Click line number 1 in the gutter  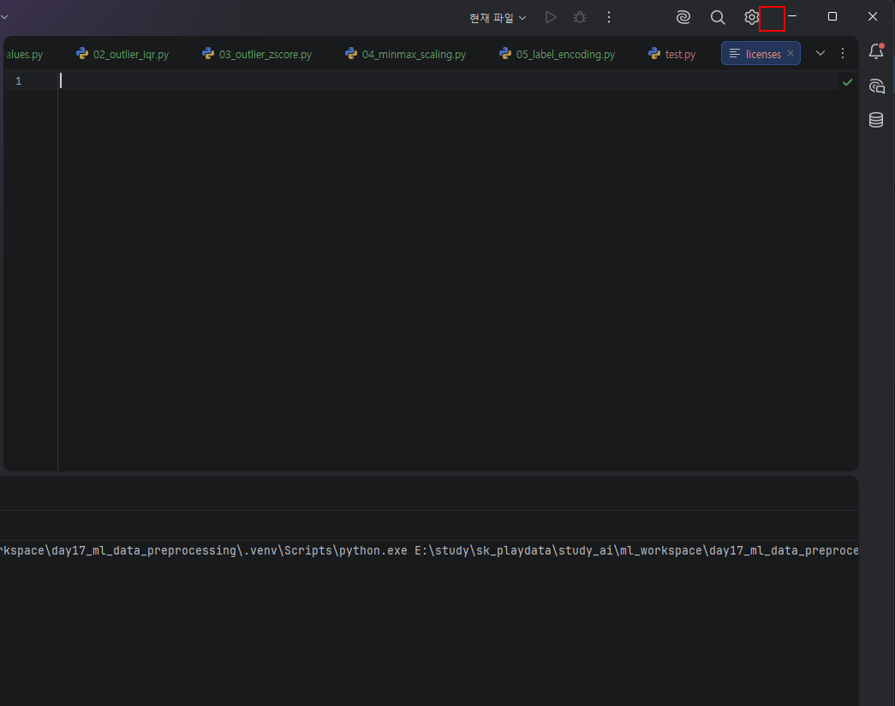coord(18,81)
